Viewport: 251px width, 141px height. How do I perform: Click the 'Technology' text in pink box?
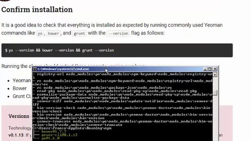20,128
